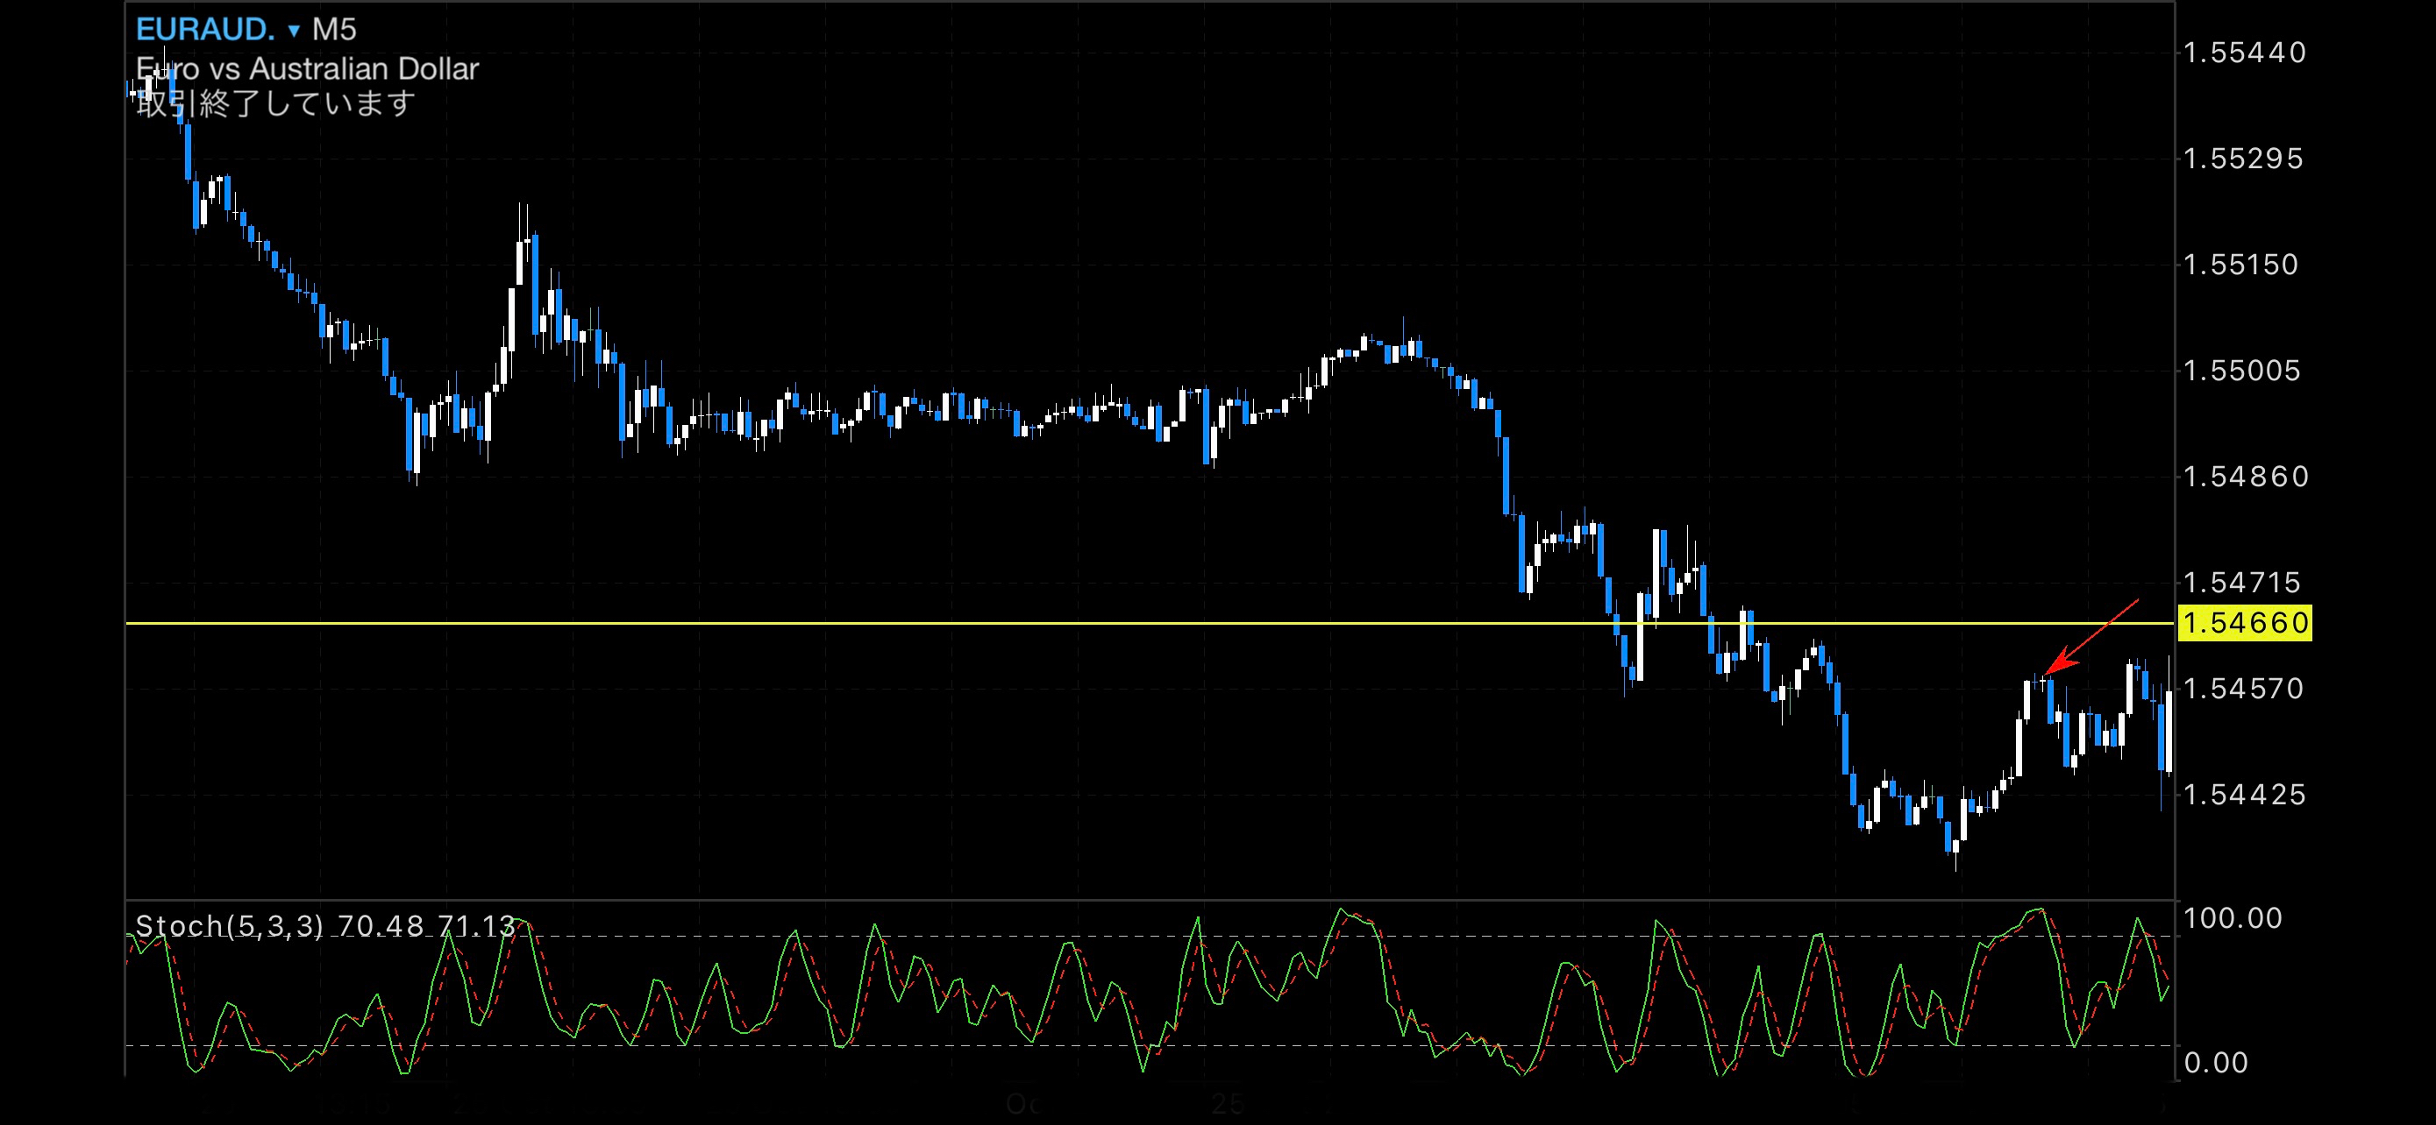Click the highlighted 1.54660 price tag
The width and height of the screenshot is (2436, 1125).
click(2244, 624)
